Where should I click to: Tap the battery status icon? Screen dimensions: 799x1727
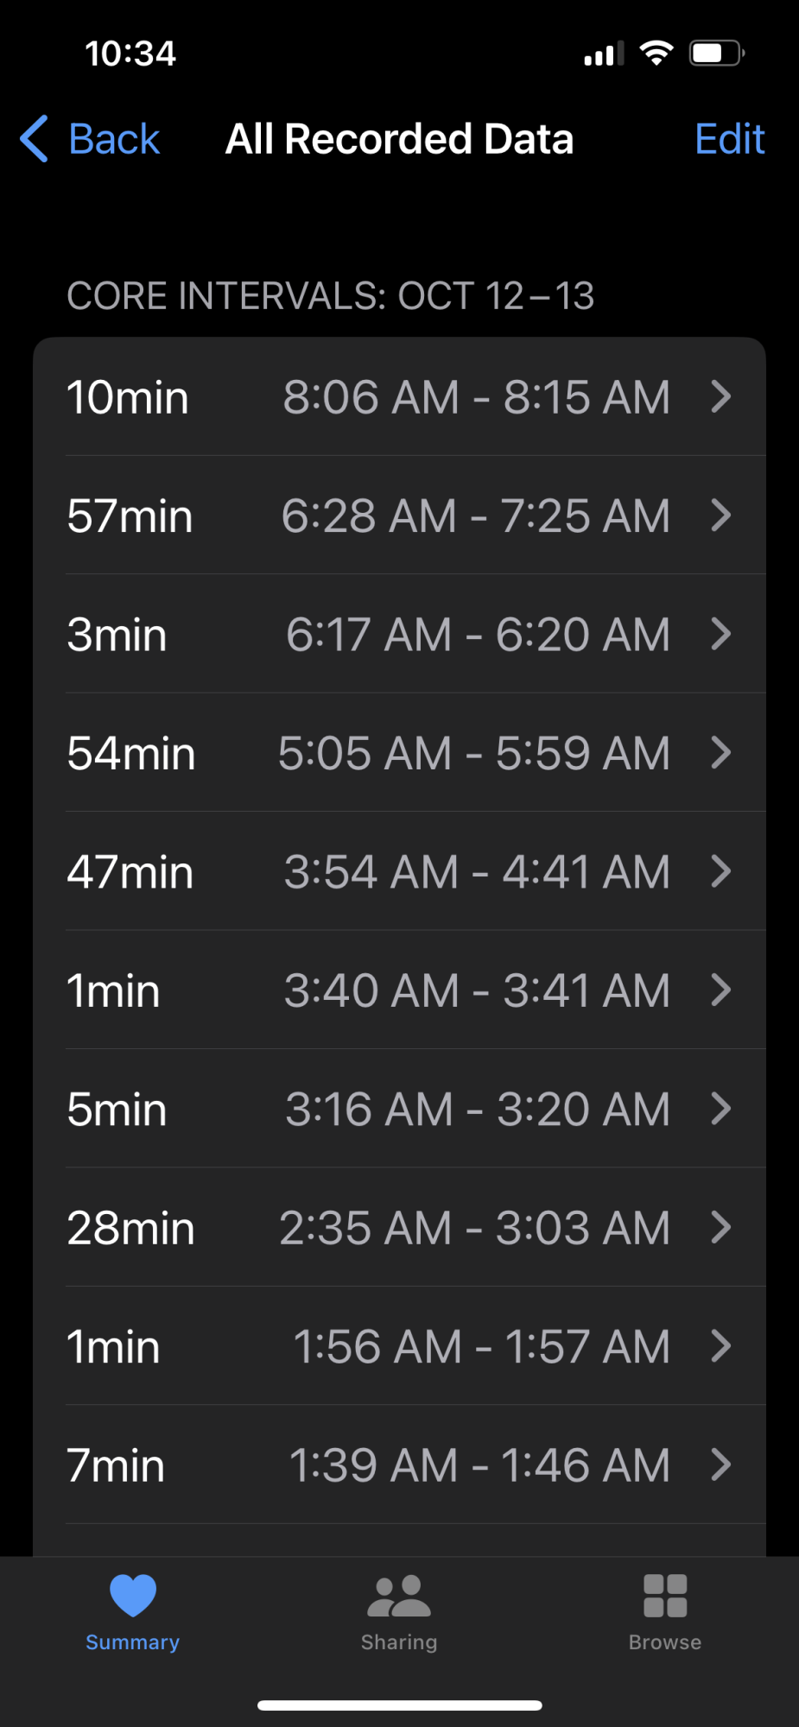coord(717,54)
